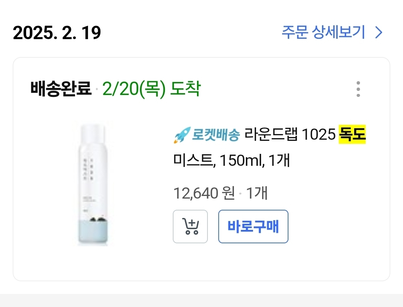Image resolution: width=403 pixels, height=307 pixels.
Task: Click the 로켓배송 badge text
Action: tap(216, 135)
